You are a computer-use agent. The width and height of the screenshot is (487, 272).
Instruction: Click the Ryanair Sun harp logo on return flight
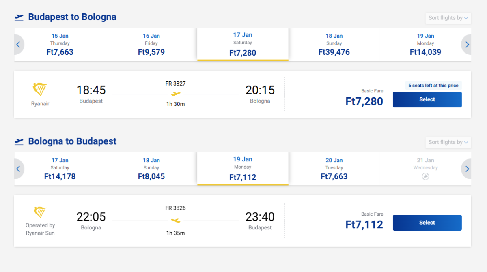40,212
